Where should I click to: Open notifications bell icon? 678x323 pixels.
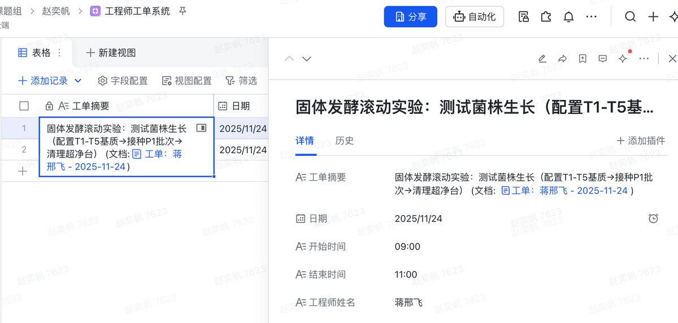(568, 17)
